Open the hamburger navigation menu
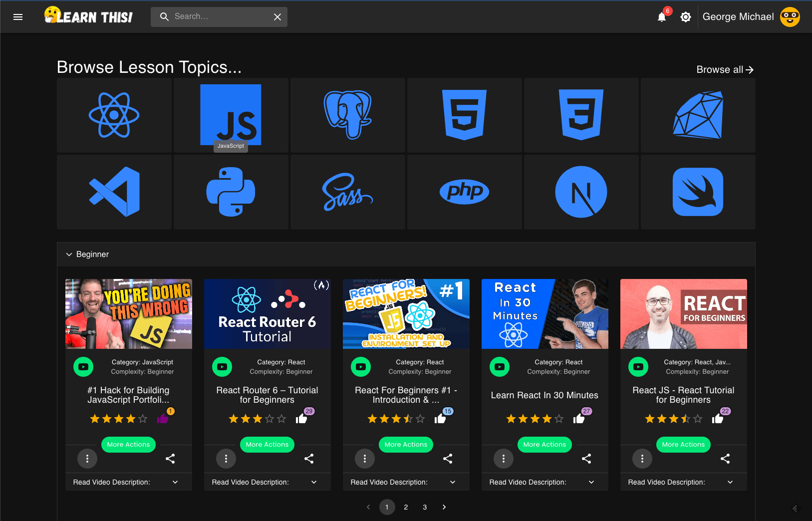 (x=18, y=17)
